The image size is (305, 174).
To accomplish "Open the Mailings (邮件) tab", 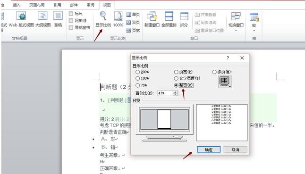I will (74, 5).
